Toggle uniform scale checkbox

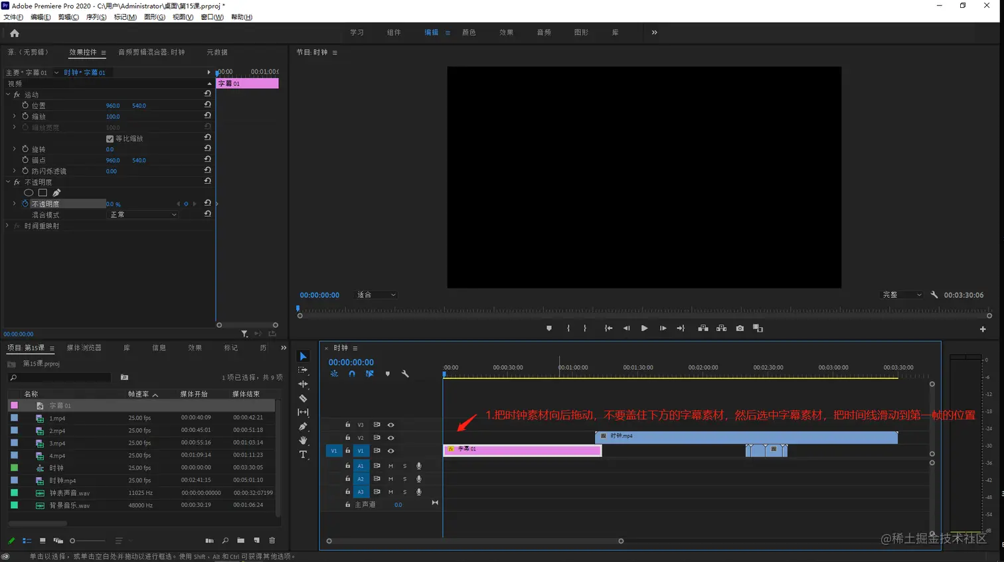(110, 139)
